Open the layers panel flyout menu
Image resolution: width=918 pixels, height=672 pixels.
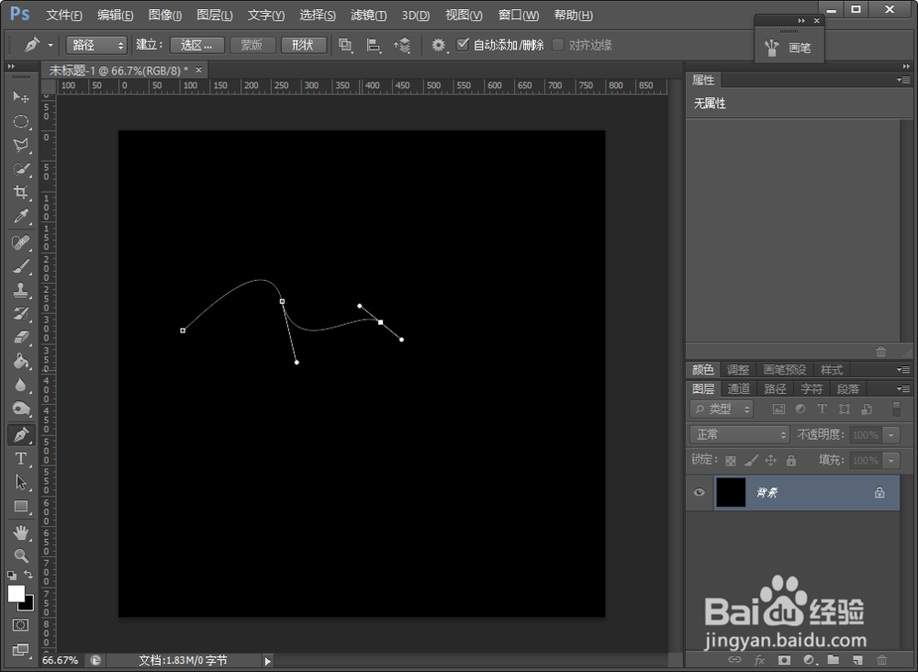[902, 388]
